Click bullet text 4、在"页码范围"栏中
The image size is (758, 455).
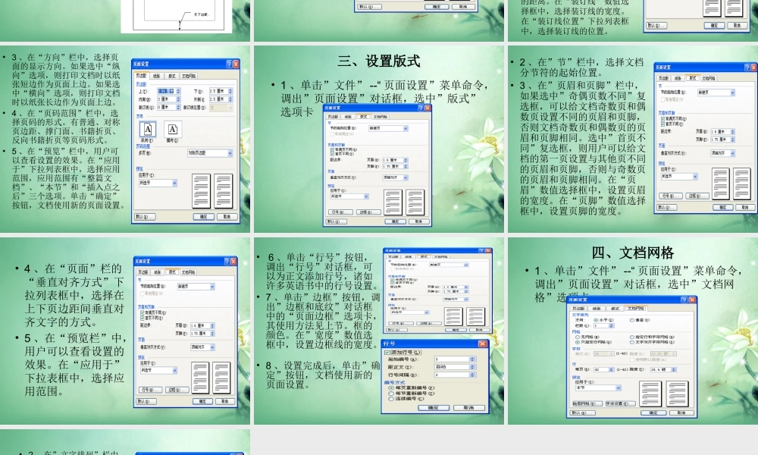click(x=65, y=126)
